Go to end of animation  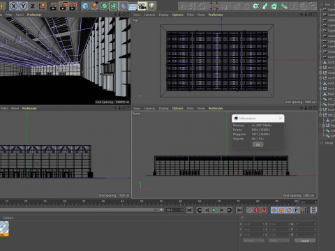[239, 211]
